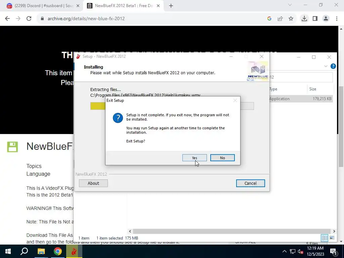
Task: Open Chrome profile menu
Action: (326, 19)
